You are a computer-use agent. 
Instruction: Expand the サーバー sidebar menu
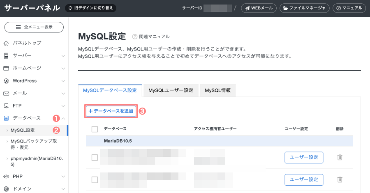tap(63, 55)
